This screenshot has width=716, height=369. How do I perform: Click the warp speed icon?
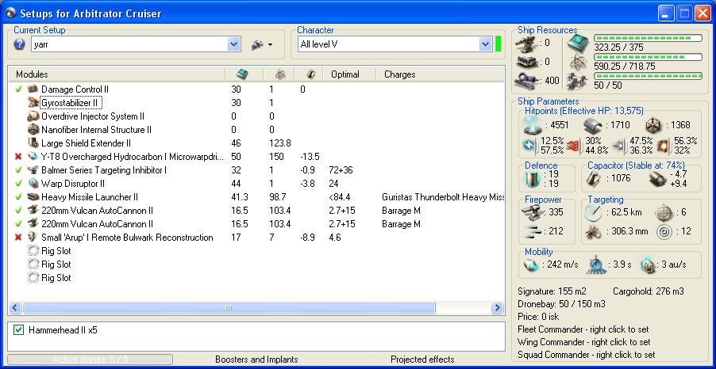pyautogui.click(x=647, y=264)
